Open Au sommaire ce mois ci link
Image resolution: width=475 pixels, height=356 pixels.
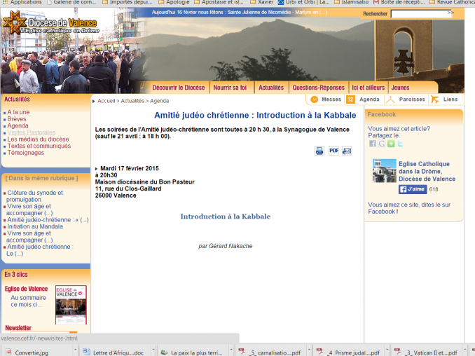(x=28, y=301)
